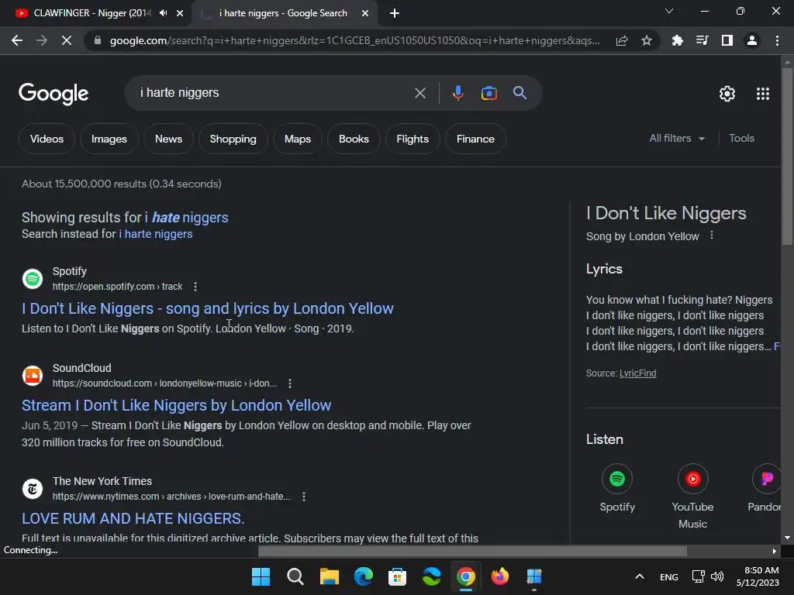Click the horizontal scrollbar at bottom

tap(472, 551)
